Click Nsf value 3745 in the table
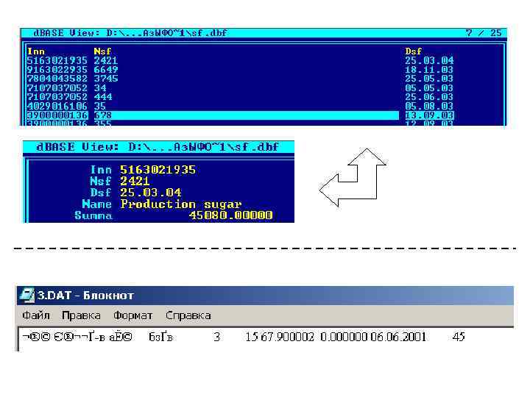Image resolution: width=530 pixels, height=397 pixels. coord(106,79)
